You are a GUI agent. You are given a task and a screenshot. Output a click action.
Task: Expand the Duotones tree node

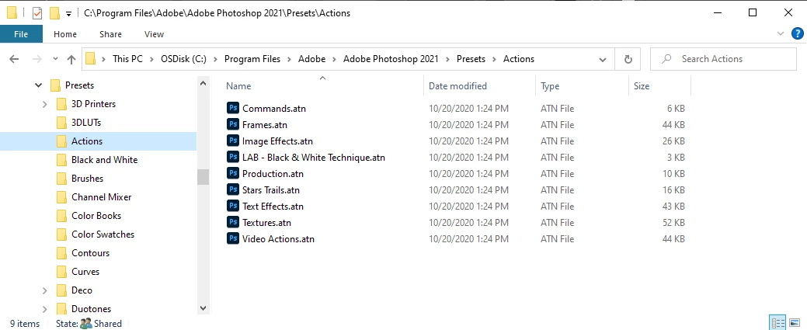(45, 309)
